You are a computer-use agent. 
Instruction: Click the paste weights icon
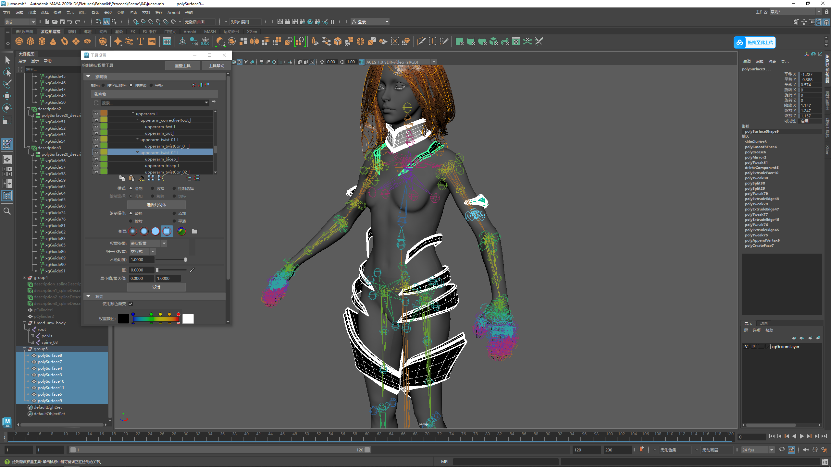pos(131,178)
